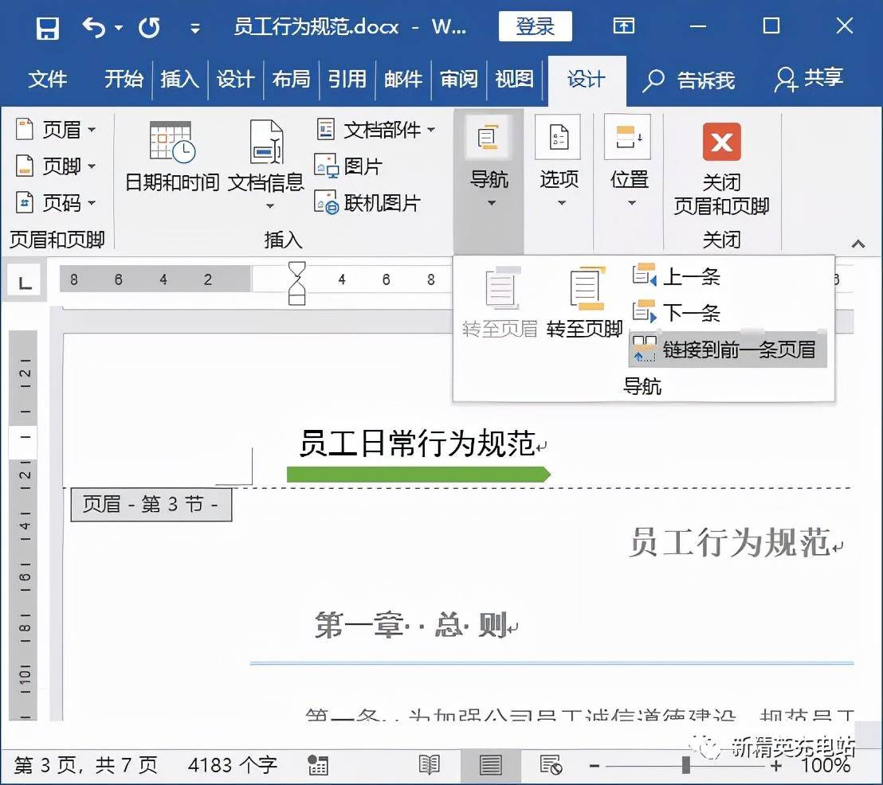Image resolution: width=883 pixels, height=785 pixels.
Task: Insert 联机图片 online picture
Action: [x=367, y=202]
